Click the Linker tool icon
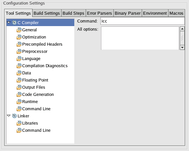The image size is (189, 151). pos(14,116)
